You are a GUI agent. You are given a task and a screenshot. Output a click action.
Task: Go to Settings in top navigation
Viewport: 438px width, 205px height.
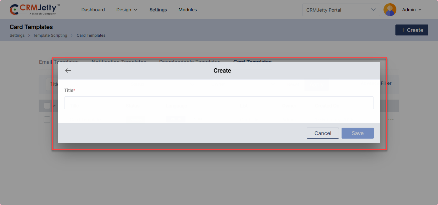coord(158,10)
